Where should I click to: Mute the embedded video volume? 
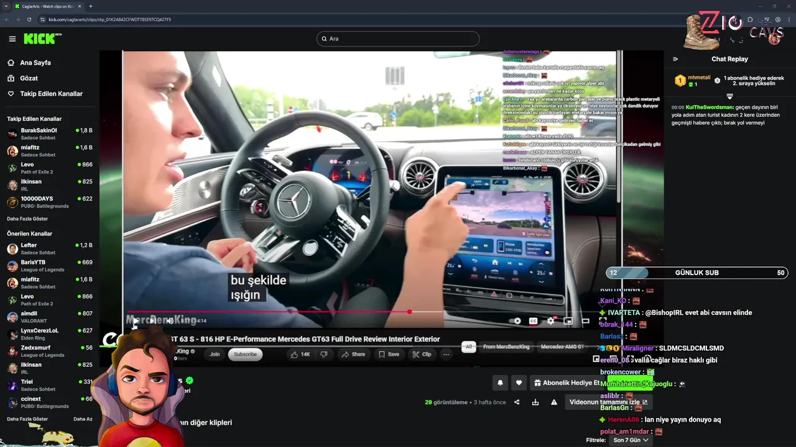pos(170,321)
